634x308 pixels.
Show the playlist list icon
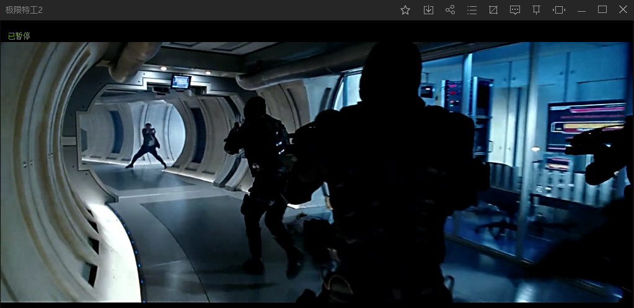(x=472, y=10)
